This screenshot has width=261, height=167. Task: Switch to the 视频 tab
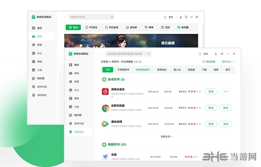[216, 70]
